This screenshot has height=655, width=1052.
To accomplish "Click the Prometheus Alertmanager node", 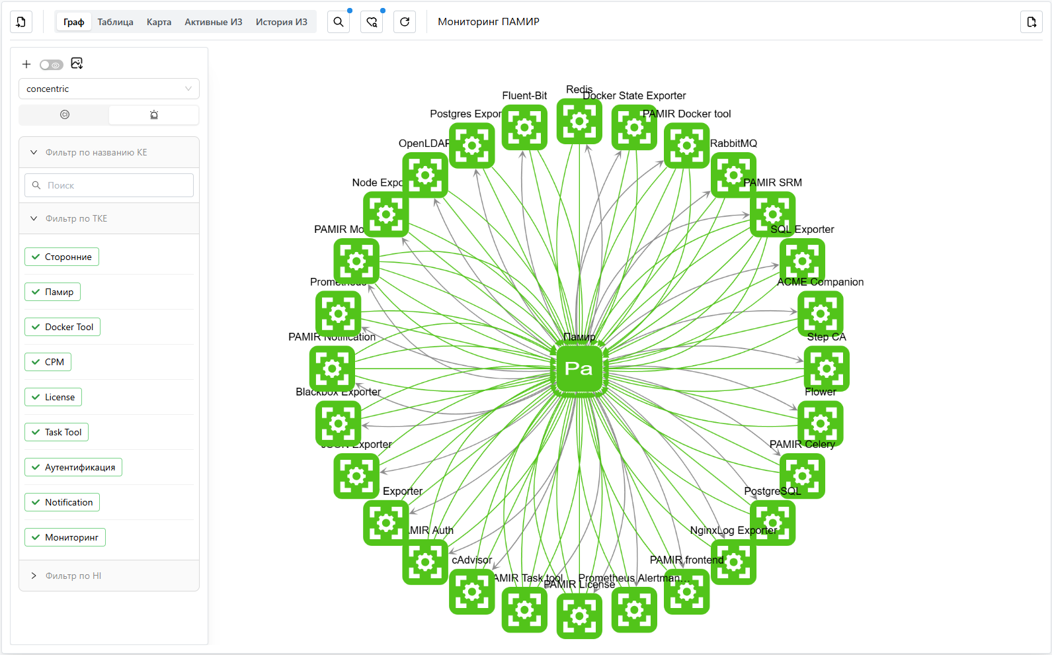I will tap(634, 610).
